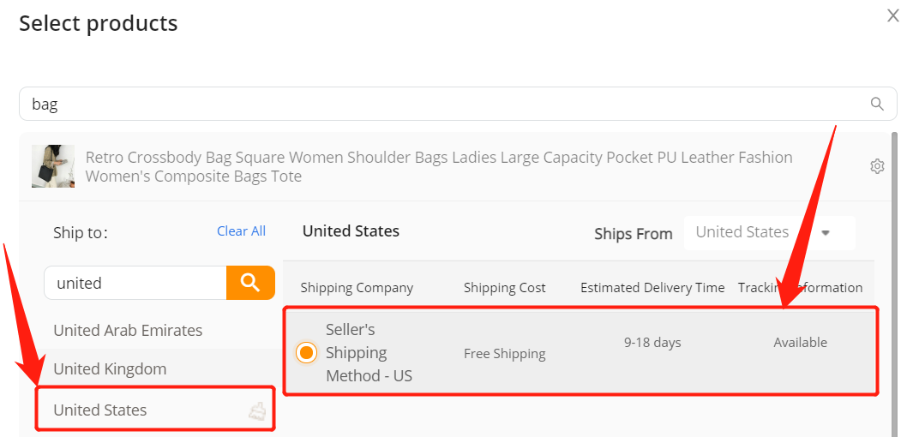
Task: Open product settings gear icon
Action: tap(877, 166)
